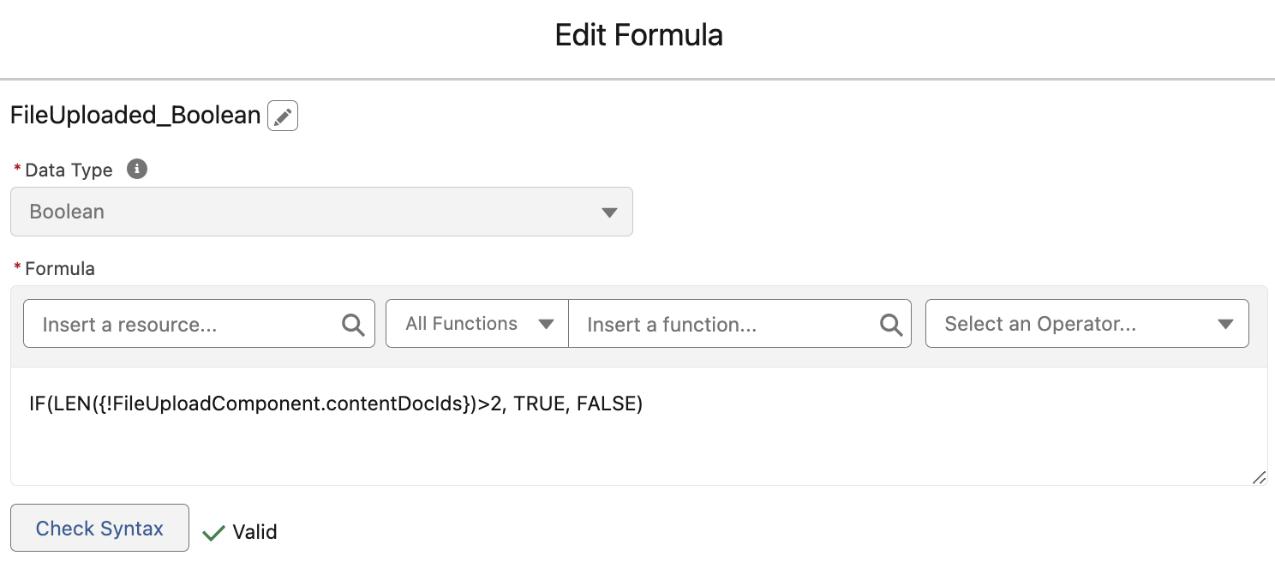Click the search icon in Insert a function
This screenshot has height=562, width=1275.
(x=889, y=324)
